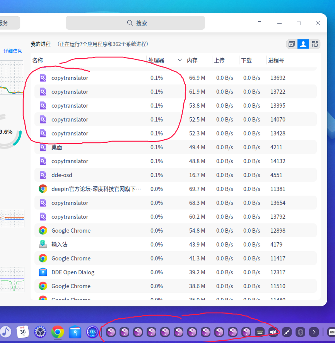Select the my-processes user filter icon
Viewport: 335px width, 343px height.
coord(303,44)
